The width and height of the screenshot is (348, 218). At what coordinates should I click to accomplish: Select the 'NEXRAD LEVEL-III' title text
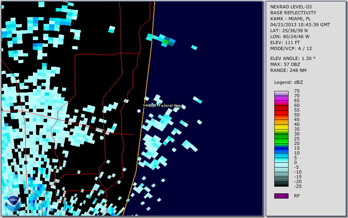291,7
